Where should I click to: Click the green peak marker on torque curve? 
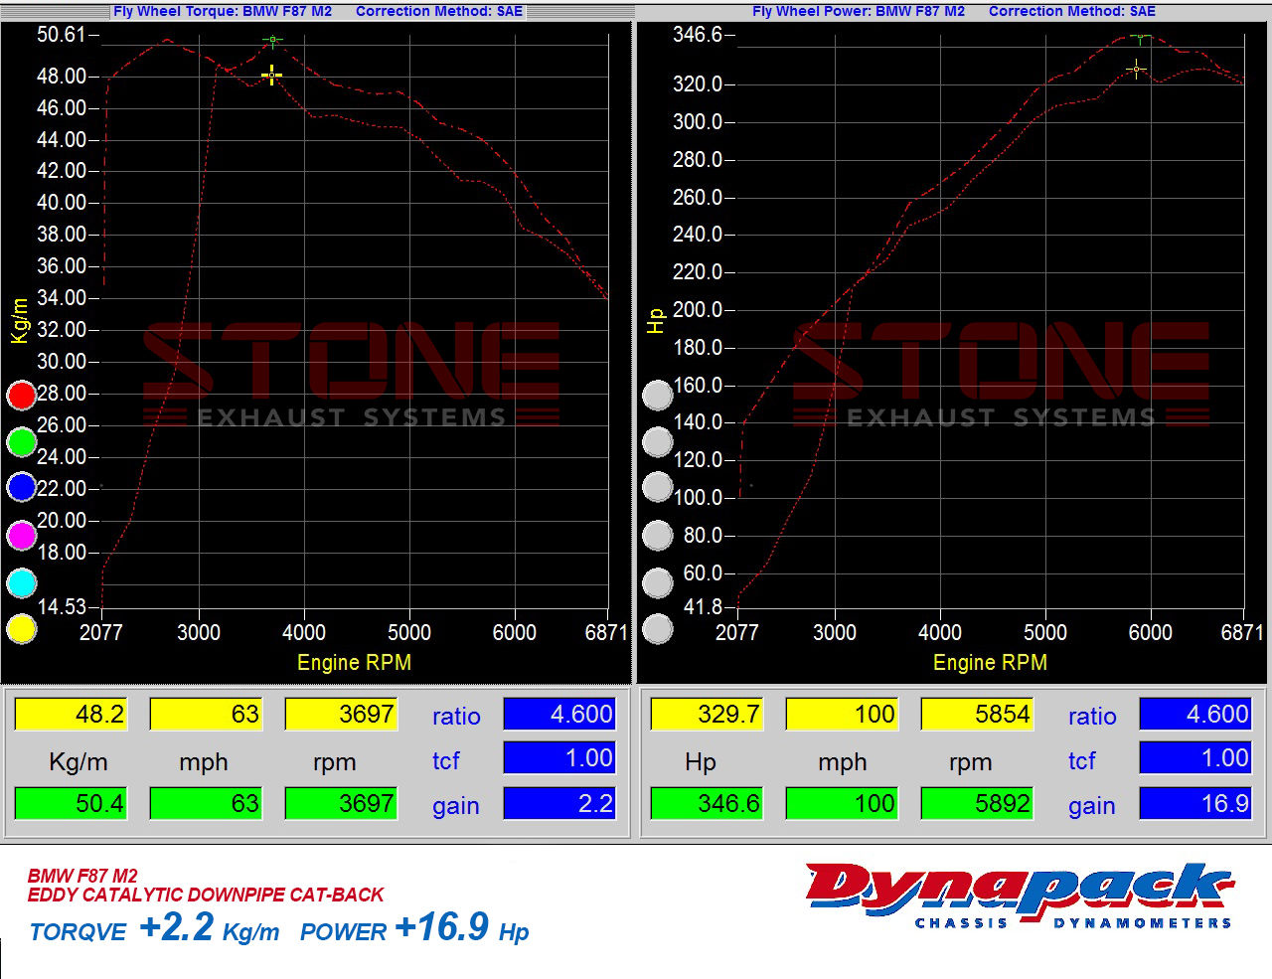[x=272, y=42]
